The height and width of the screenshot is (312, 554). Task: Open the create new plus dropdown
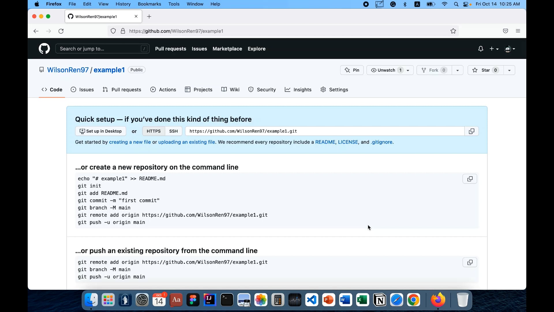tap(494, 49)
